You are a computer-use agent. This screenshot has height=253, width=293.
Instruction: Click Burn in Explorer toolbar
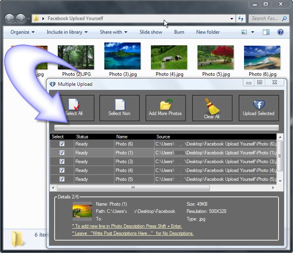179,32
